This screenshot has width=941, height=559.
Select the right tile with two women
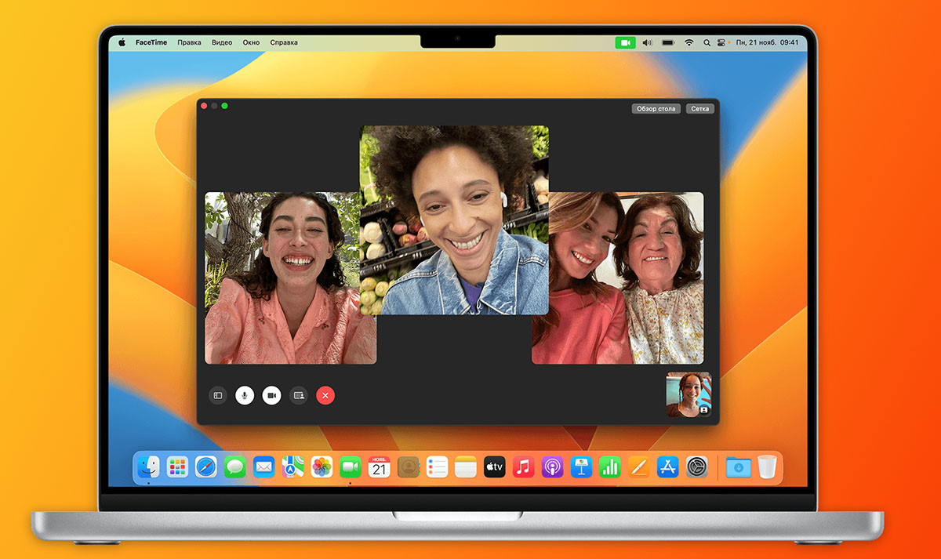(618, 278)
